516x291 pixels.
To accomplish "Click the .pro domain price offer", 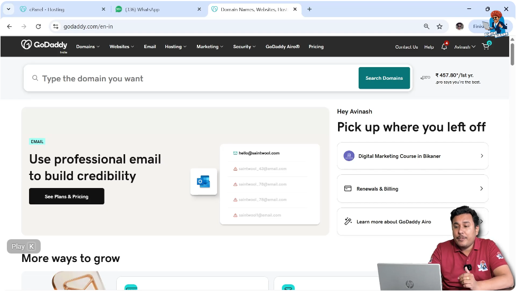I will [450, 78].
